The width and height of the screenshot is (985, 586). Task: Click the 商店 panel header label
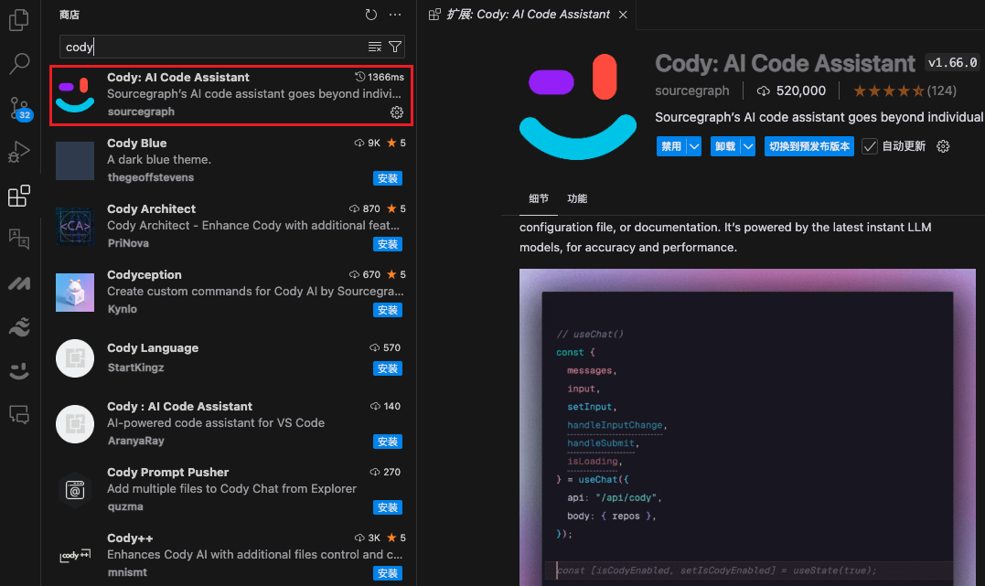70,15
